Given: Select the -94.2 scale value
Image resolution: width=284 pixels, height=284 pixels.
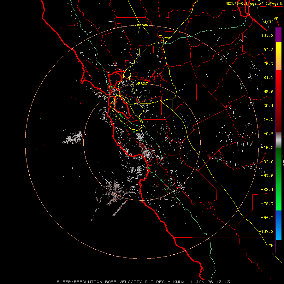Looking at the screenshot, I should [267, 218].
